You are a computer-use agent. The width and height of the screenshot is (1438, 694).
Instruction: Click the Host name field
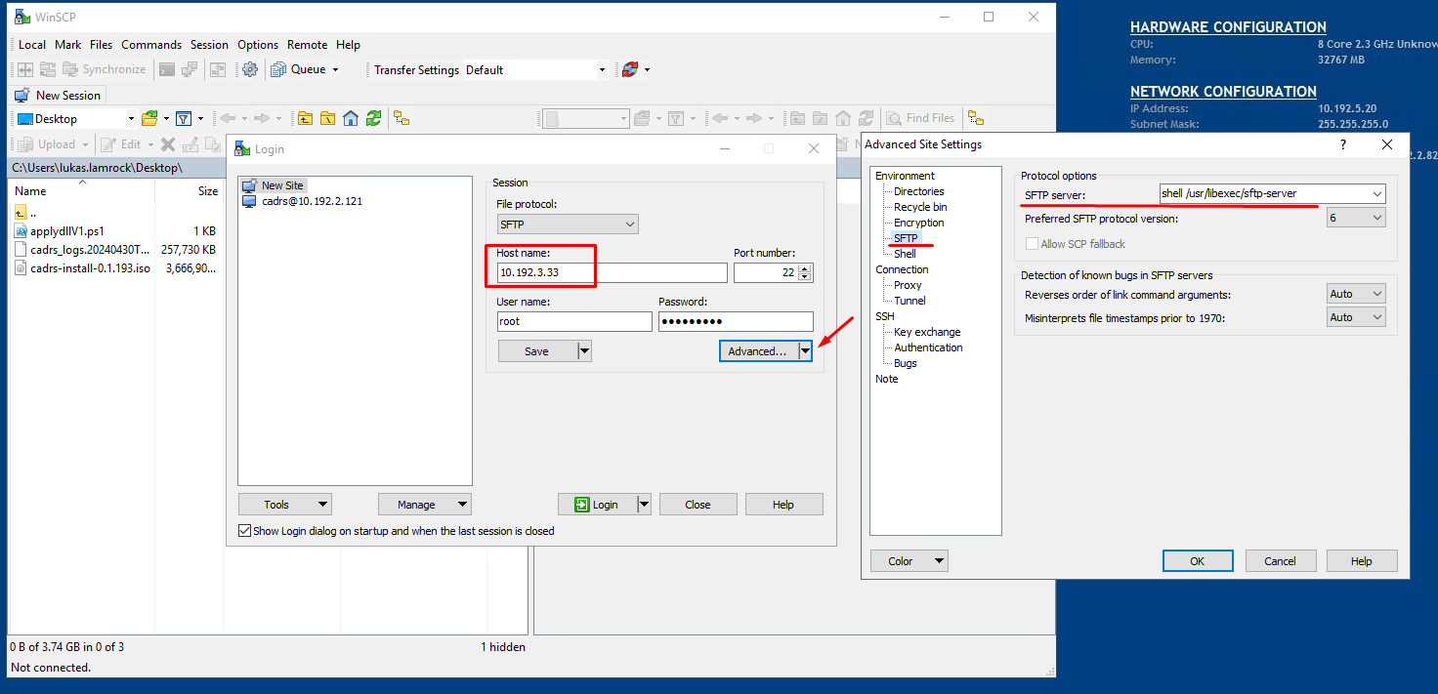613,273
